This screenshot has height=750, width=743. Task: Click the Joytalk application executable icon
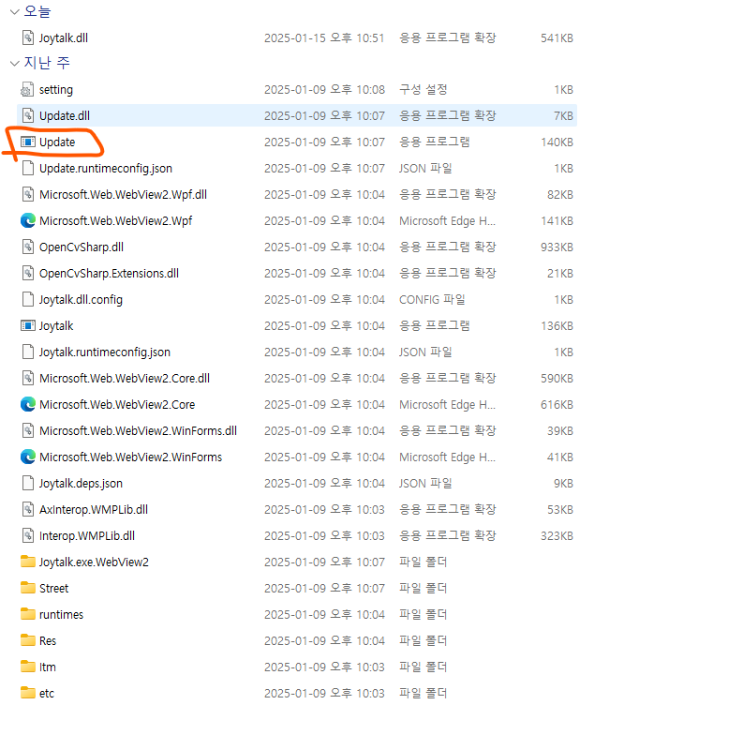[28, 326]
